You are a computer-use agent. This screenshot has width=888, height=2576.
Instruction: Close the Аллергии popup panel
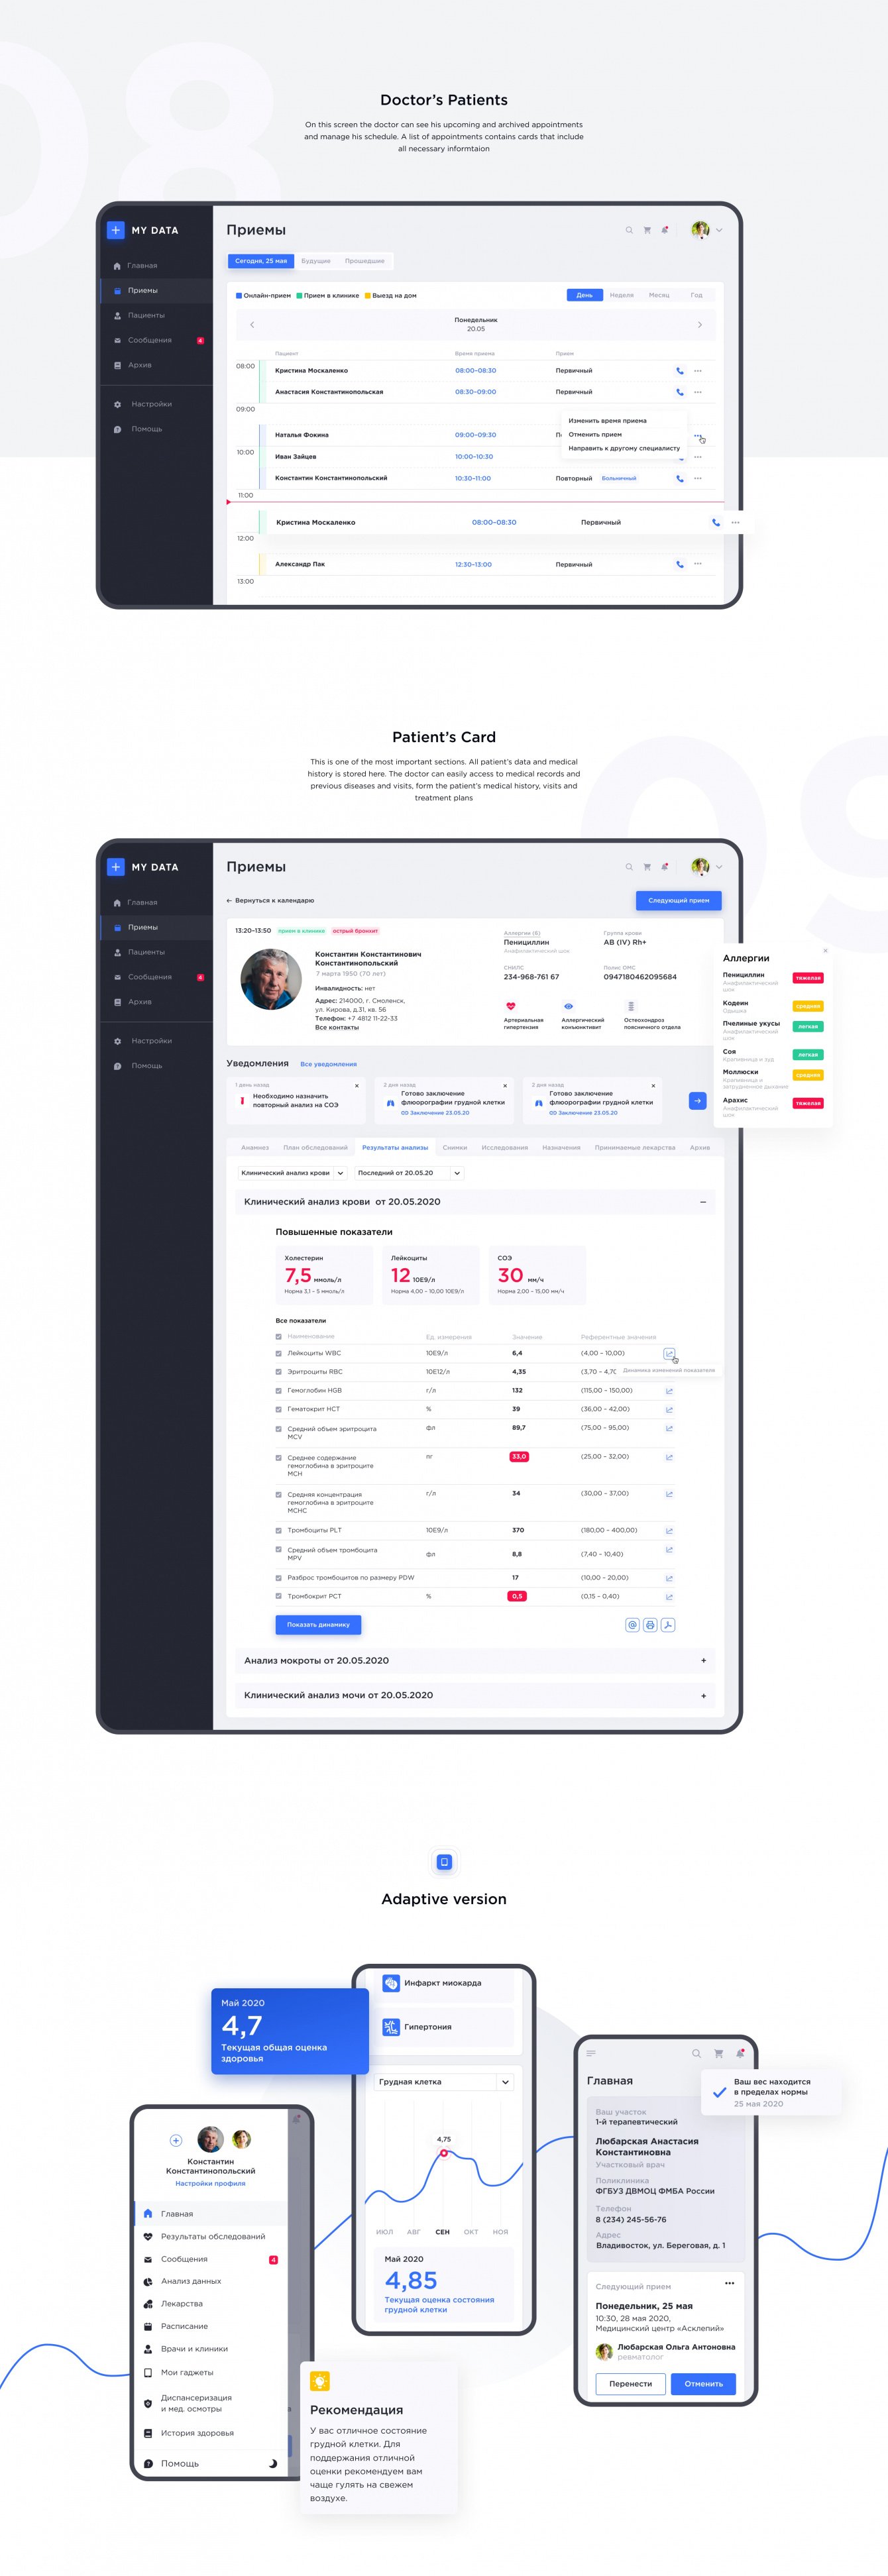825,950
